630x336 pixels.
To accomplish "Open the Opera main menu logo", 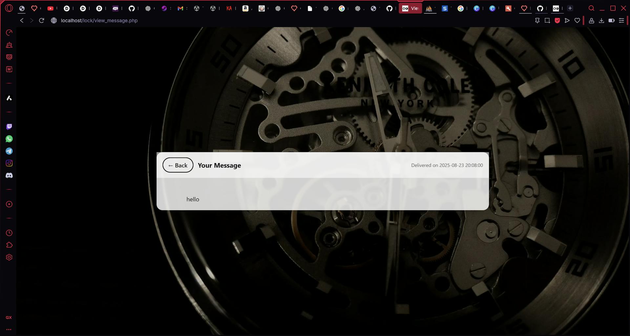I will pyautogui.click(x=9, y=8).
